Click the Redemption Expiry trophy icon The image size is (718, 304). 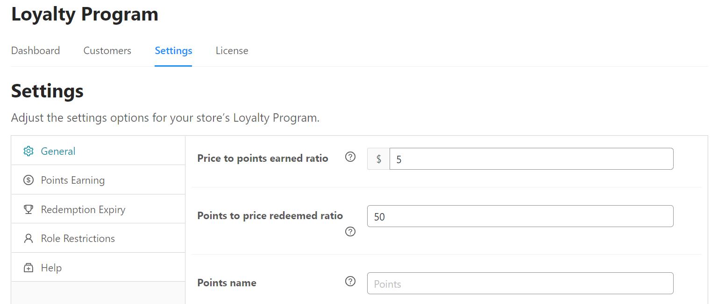click(x=28, y=209)
